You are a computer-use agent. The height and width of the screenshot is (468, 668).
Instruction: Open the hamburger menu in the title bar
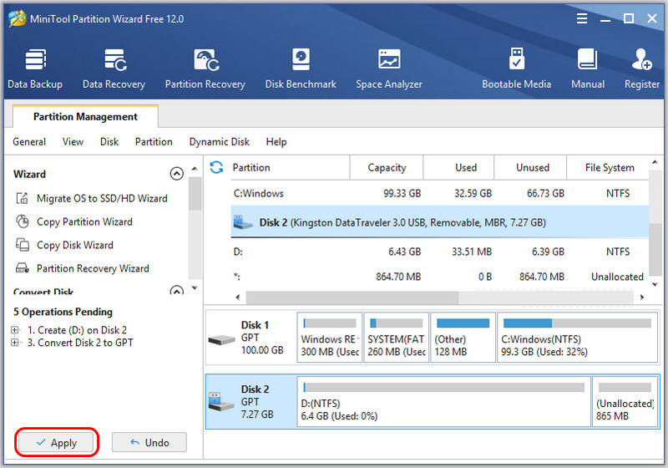581,18
